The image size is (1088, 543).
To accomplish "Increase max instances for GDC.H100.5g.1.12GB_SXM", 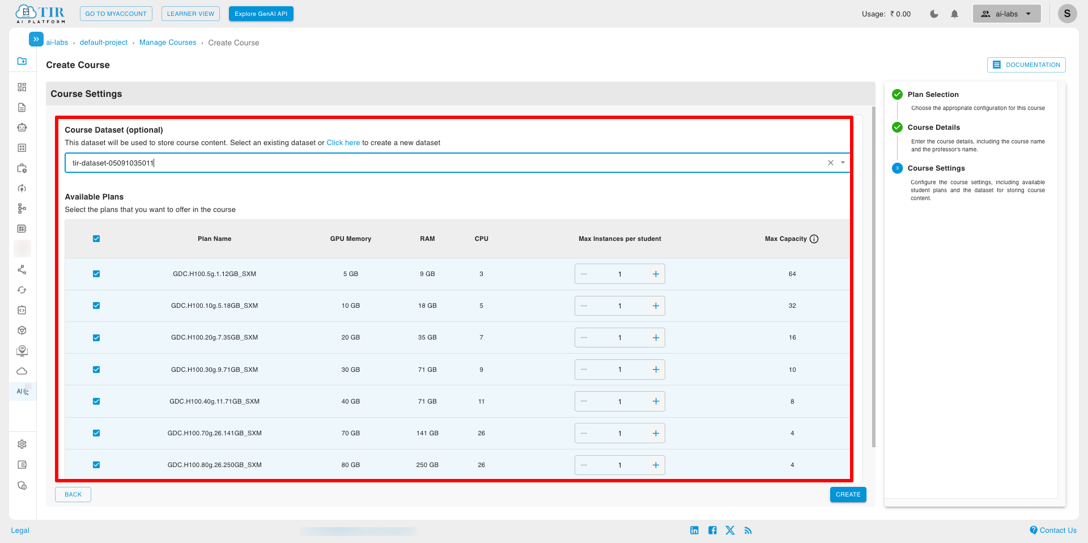I will click(x=656, y=274).
